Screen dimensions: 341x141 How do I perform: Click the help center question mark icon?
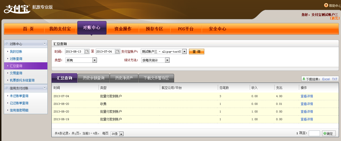pos(326,5)
